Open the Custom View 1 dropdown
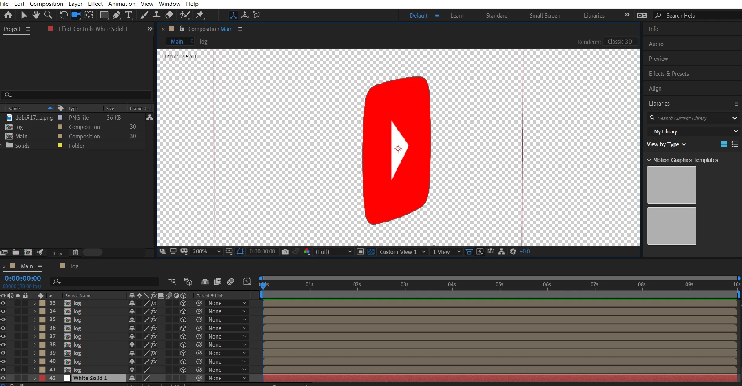Image resolution: width=742 pixels, height=386 pixels. [x=402, y=252]
